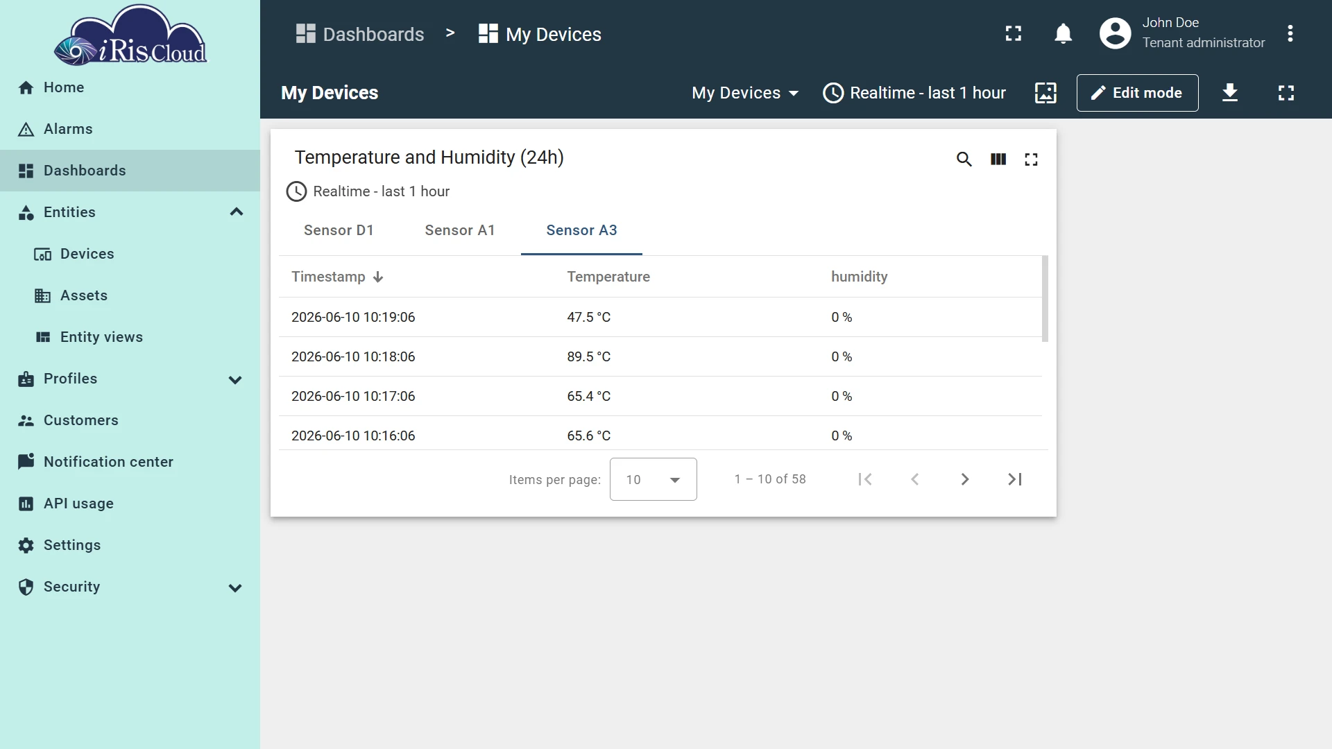Jump to first page of table

[x=864, y=479]
